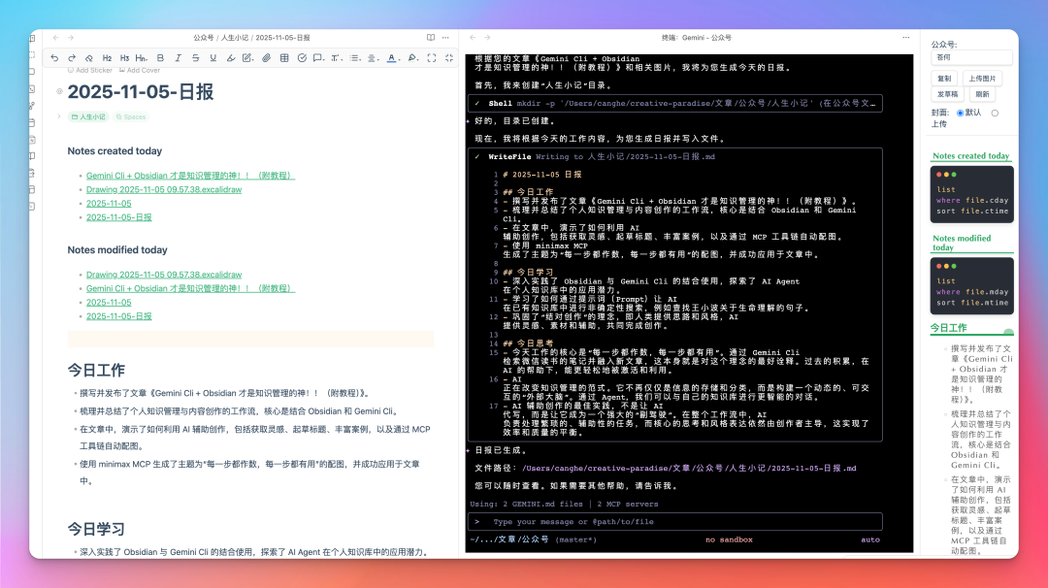Image resolution: width=1048 pixels, height=588 pixels.
Task: Click Add Cover above the title
Action: coord(140,70)
